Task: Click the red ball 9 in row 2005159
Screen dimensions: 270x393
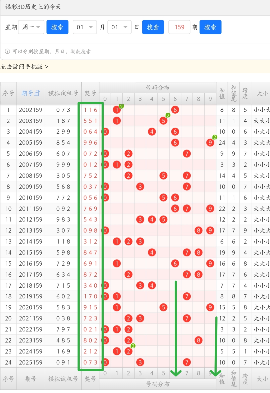Action: [x=210, y=143]
